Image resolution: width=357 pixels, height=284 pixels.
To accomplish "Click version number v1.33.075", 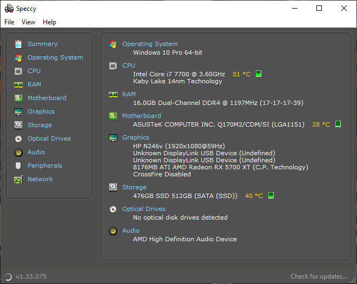I will 31,276.
